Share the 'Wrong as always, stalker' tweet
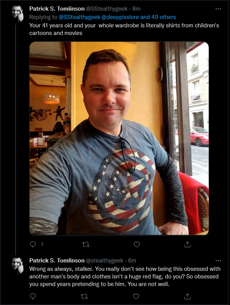This screenshot has height=305, width=230. tap(187, 296)
